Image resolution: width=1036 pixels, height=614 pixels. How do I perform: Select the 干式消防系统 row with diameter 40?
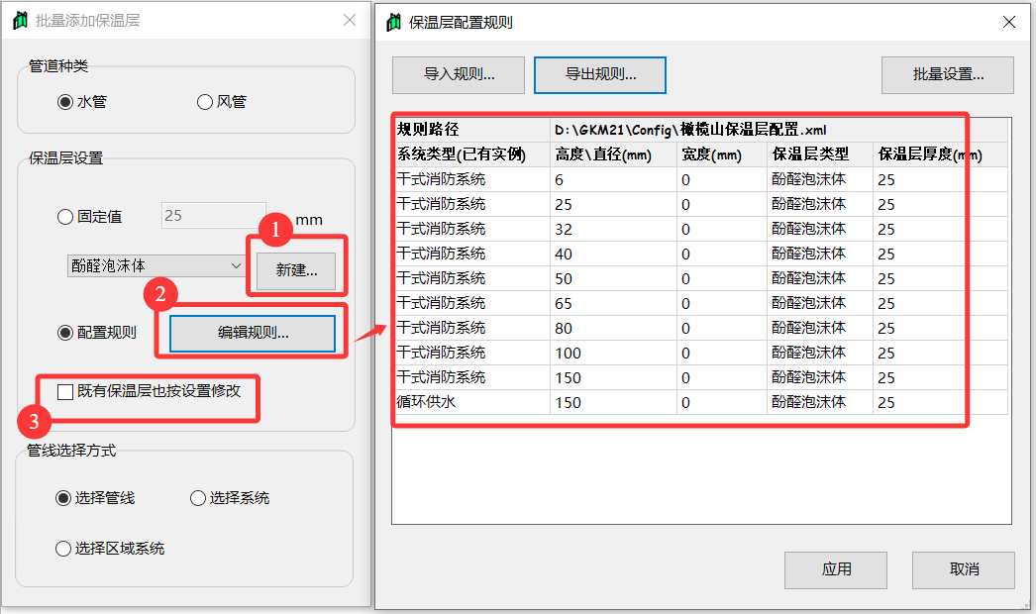(700, 254)
